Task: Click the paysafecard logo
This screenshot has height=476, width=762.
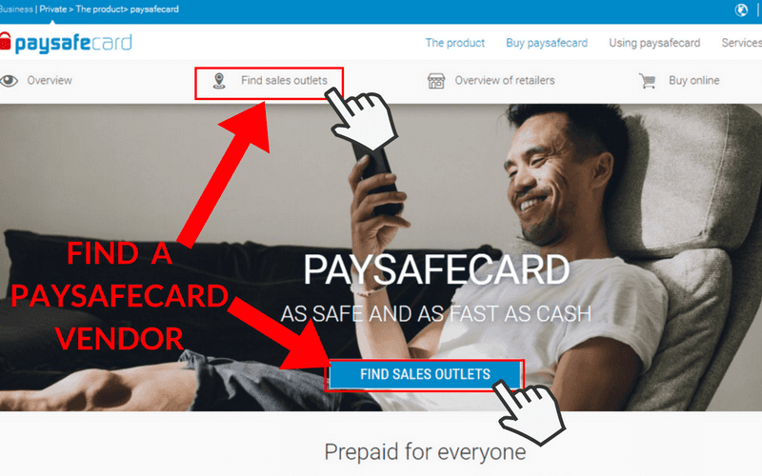Action: coord(66,43)
